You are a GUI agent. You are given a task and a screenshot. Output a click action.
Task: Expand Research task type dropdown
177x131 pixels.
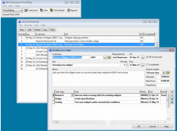[72, 95]
